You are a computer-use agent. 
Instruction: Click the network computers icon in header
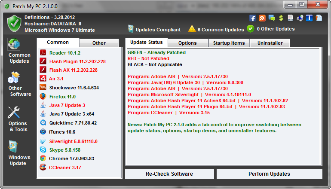pyautogui.click(x=300, y=18)
